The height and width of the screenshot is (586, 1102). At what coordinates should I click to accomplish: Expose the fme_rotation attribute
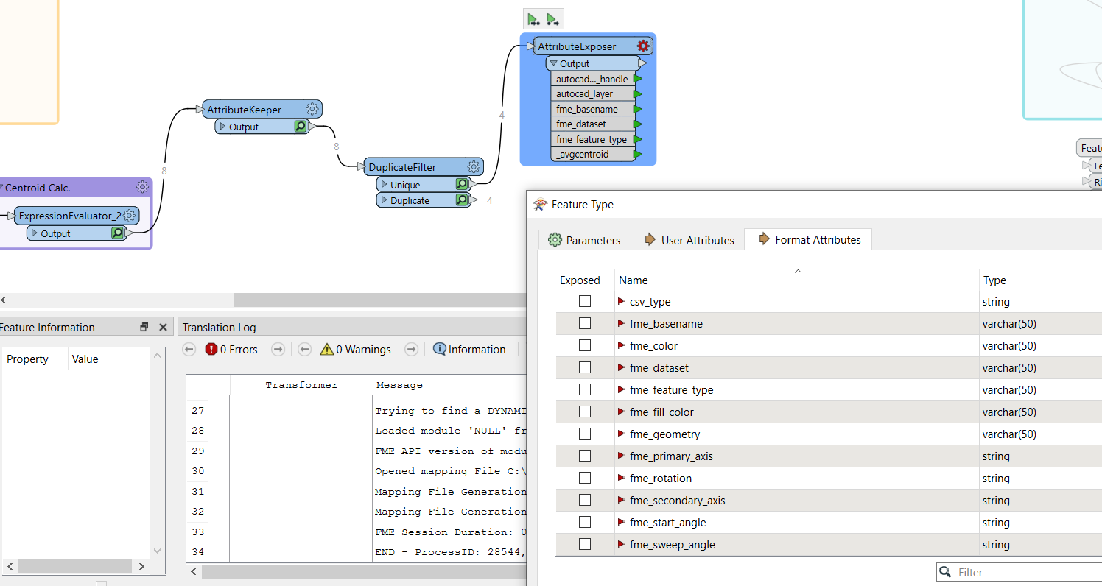click(585, 478)
